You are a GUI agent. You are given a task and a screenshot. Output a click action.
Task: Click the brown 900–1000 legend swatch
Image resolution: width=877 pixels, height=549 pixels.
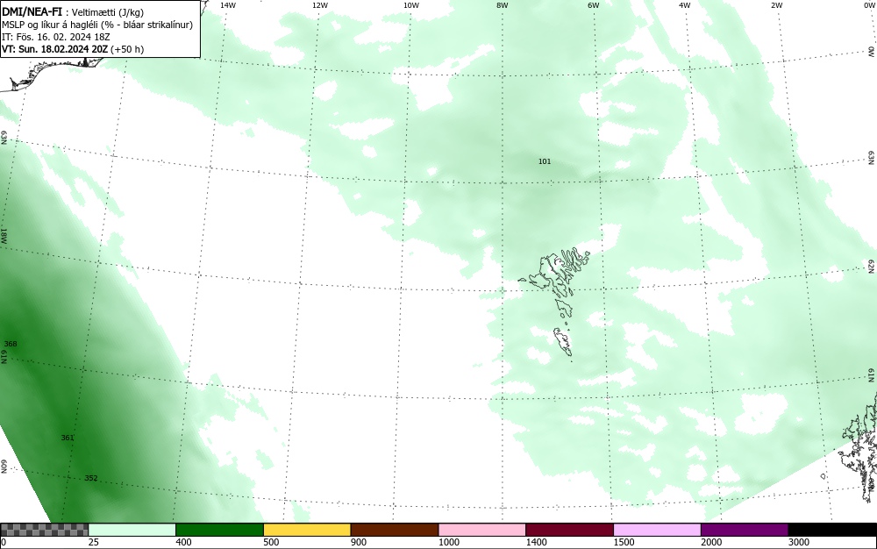tap(395, 530)
